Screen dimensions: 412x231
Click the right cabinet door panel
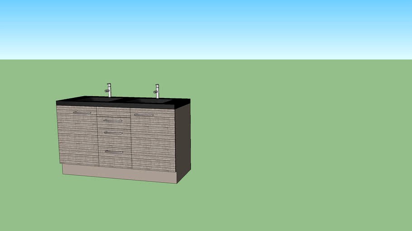[x=153, y=140]
